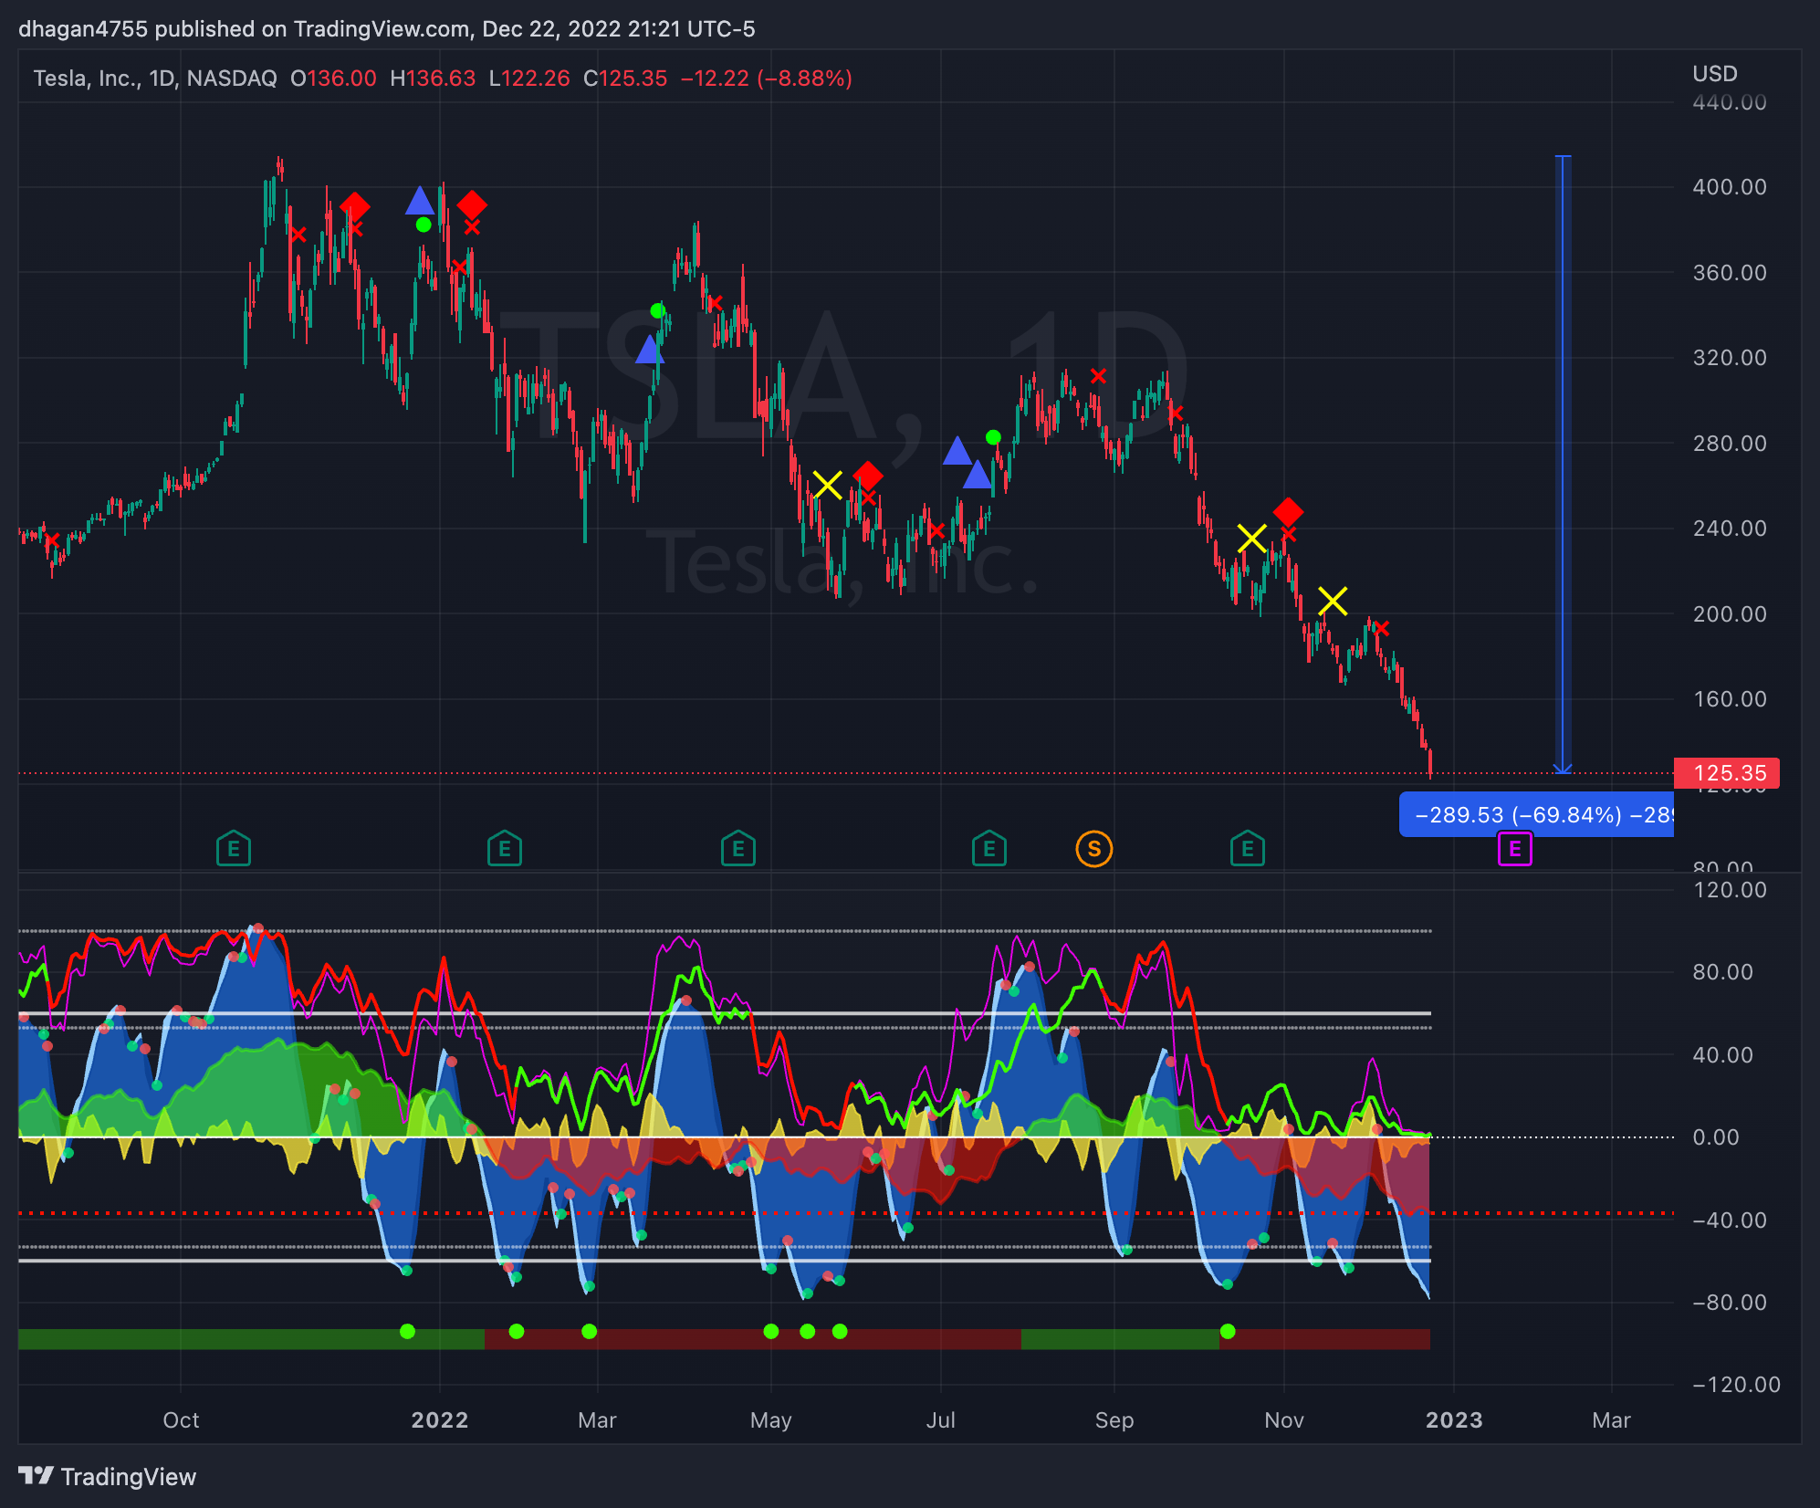Click the TradingView logo at bottom left

(108, 1476)
